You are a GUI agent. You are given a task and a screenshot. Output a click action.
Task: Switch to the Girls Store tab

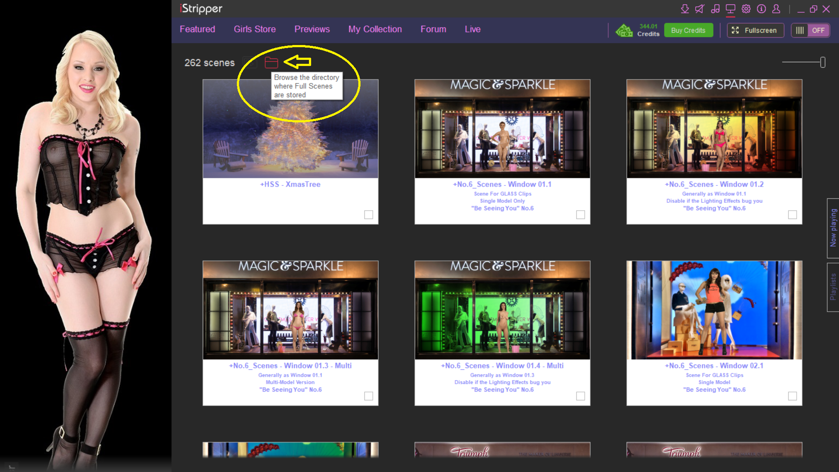(x=254, y=29)
